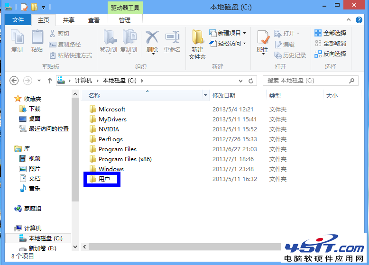369x265 pixels.
Task: Click Copy path (复制路径)
Action: 65,44
